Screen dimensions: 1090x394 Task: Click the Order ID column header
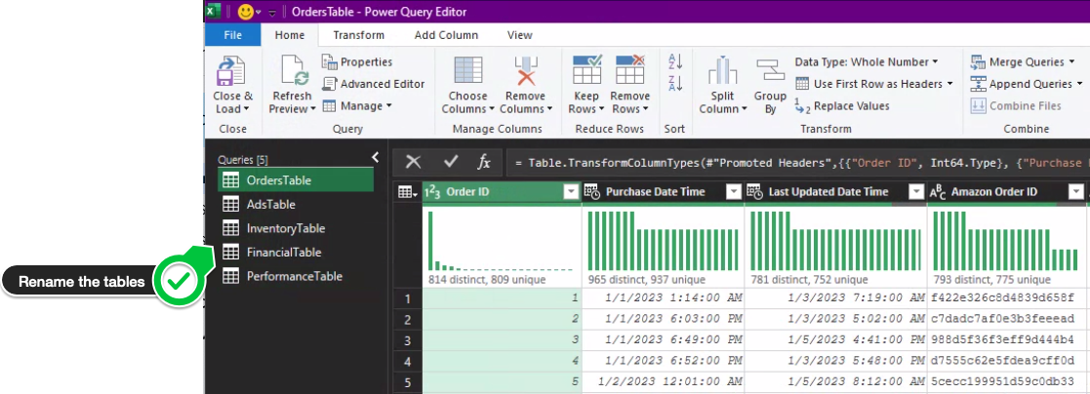tap(501, 192)
